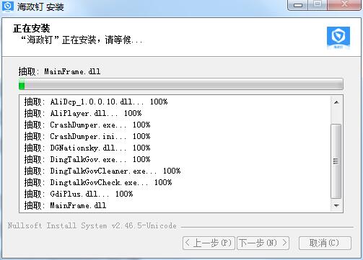Select the last MainFrame.dll log line
363x260 pixels.
coord(65,205)
